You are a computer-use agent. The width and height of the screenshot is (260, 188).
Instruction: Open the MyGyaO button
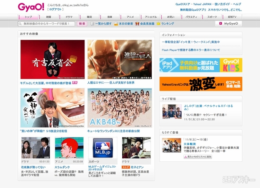coord(228,24)
